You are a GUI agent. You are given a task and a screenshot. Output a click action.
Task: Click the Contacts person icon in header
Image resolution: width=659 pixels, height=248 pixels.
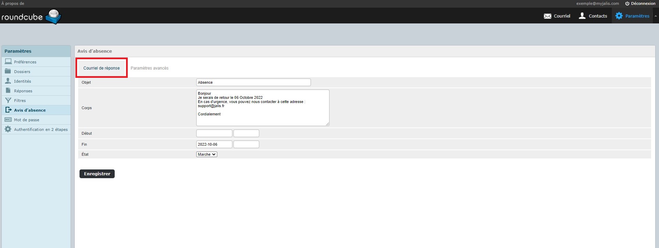582,16
